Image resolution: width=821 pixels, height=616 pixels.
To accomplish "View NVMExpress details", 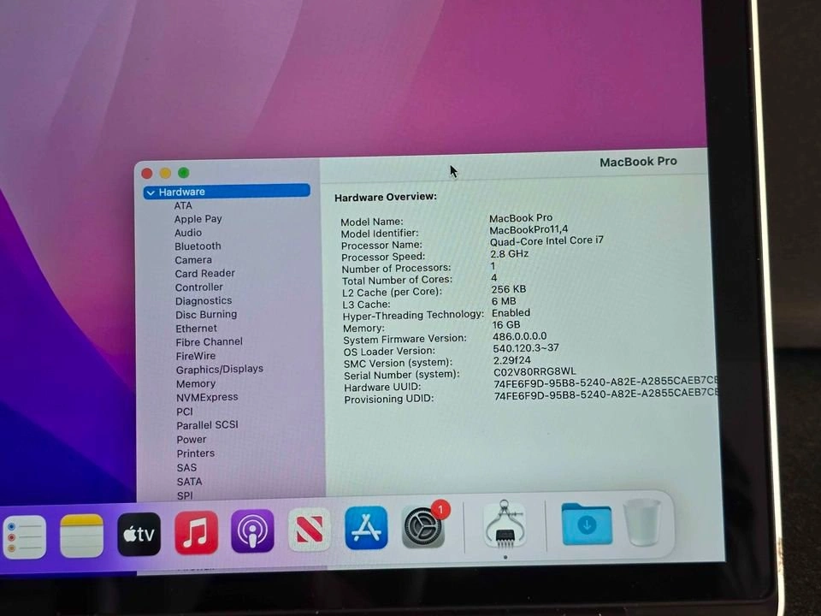I will pos(207,398).
